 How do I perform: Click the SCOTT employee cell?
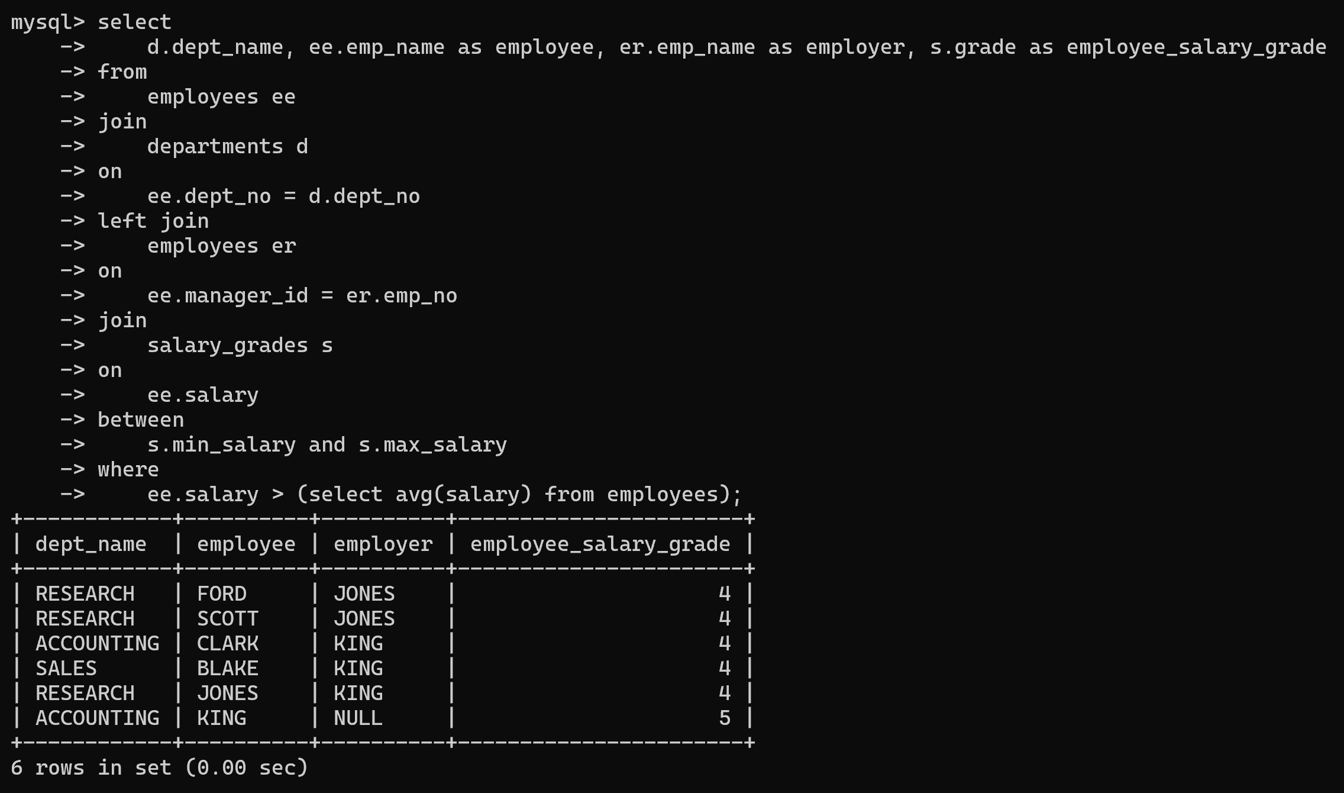(x=228, y=618)
